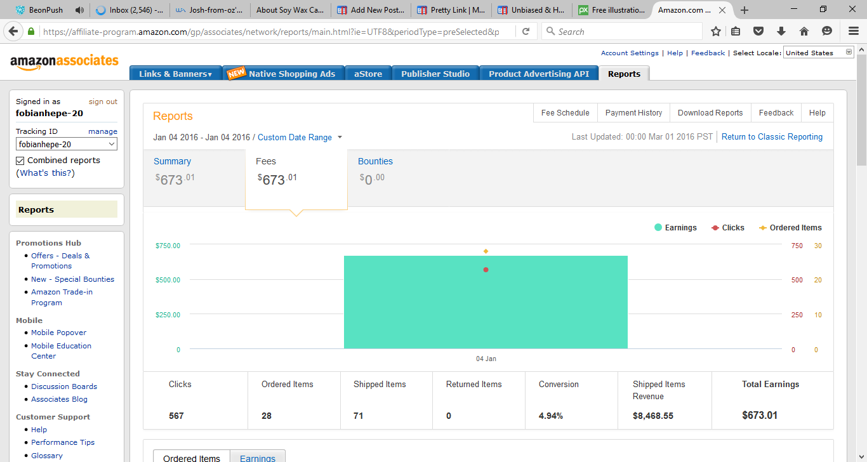Open Associates Blog link
The height and width of the screenshot is (462, 867).
point(60,399)
